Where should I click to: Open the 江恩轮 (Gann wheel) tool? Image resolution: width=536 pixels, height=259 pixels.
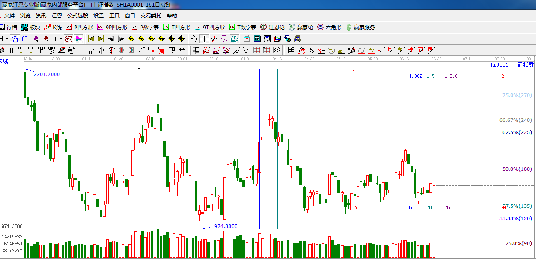(272, 27)
